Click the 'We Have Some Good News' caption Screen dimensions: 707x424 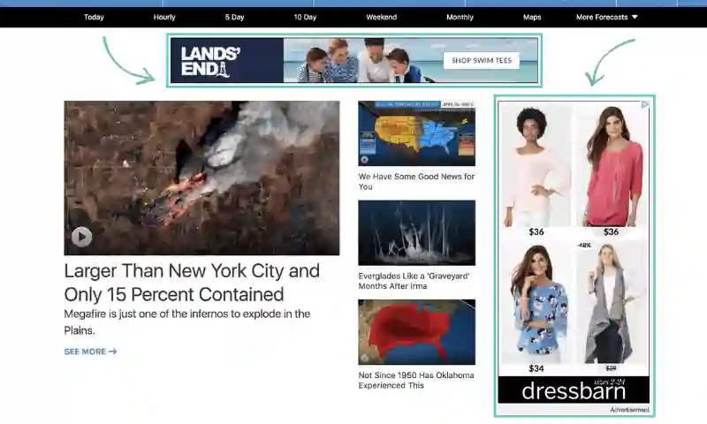tap(416, 181)
